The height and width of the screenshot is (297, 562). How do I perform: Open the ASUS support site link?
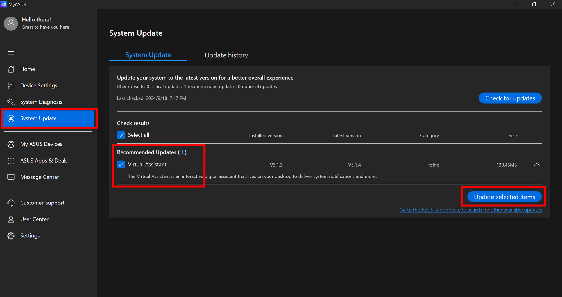[470, 210]
